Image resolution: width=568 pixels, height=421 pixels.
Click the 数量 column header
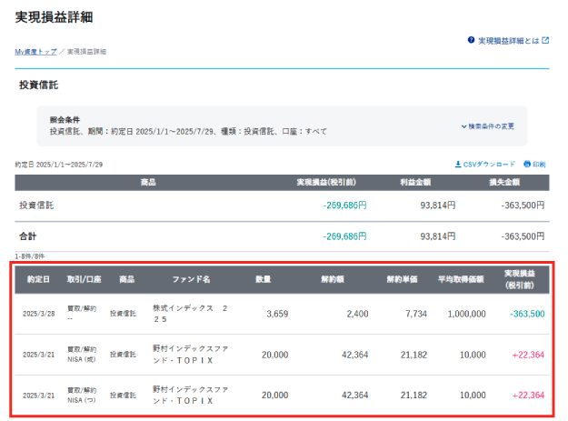(x=263, y=279)
